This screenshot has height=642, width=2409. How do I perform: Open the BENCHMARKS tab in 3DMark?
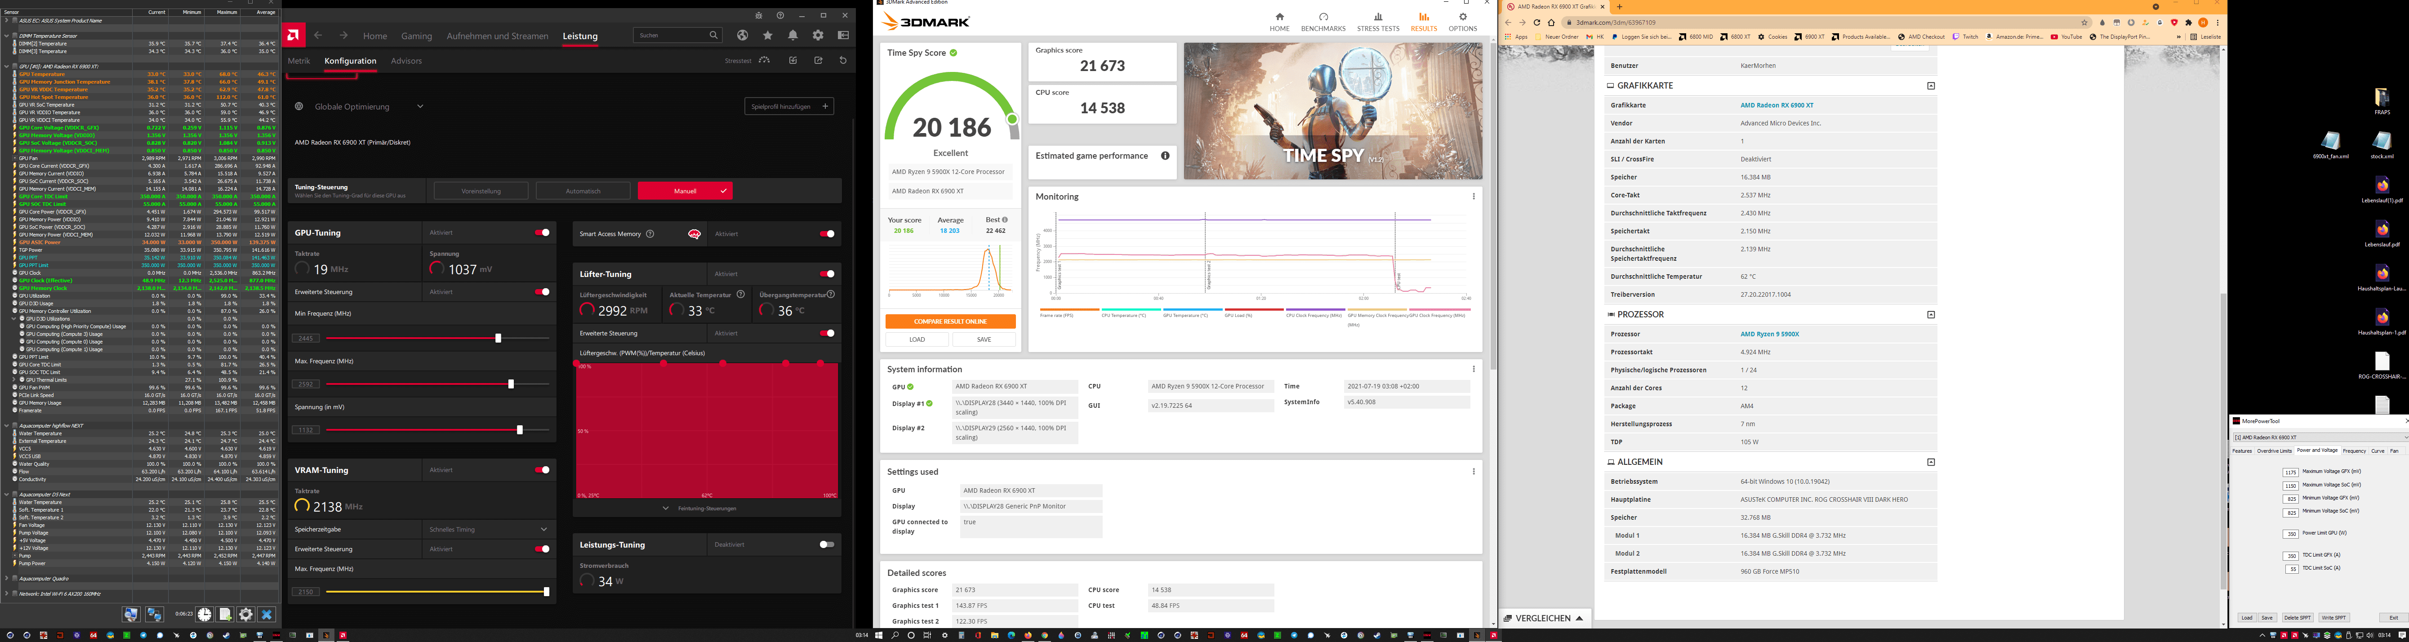pos(1323,22)
